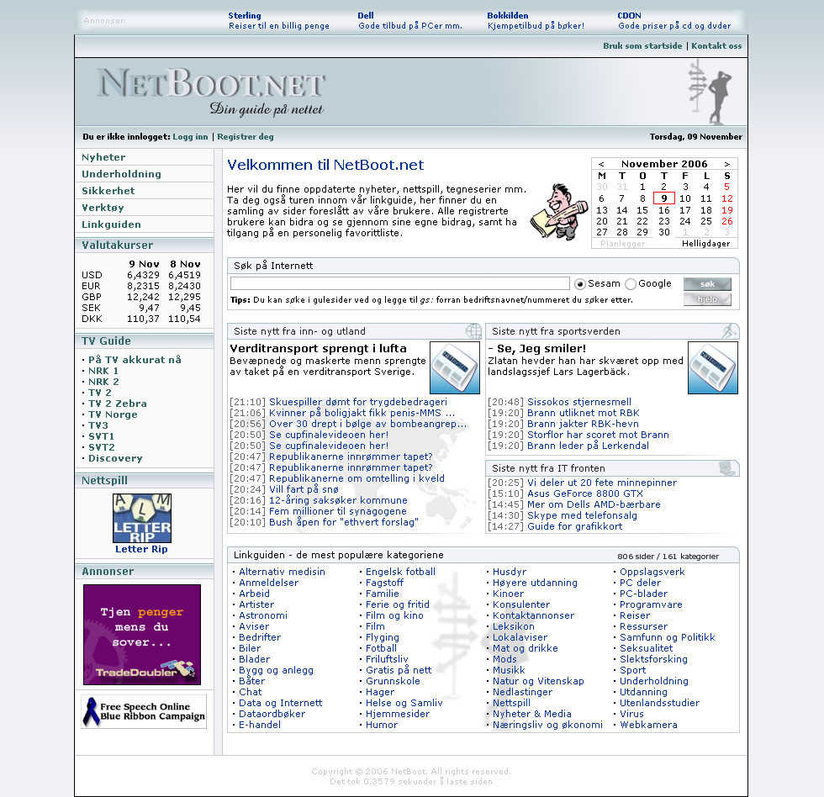Open newspaper thumbnail next to Verditransport story
The height and width of the screenshot is (797, 824).
[x=455, y=367]
